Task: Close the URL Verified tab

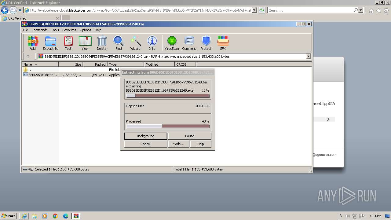Action: tap(57, 18)
